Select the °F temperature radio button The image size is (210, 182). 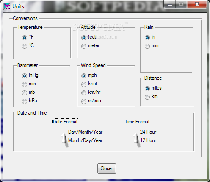pos(25,38)
